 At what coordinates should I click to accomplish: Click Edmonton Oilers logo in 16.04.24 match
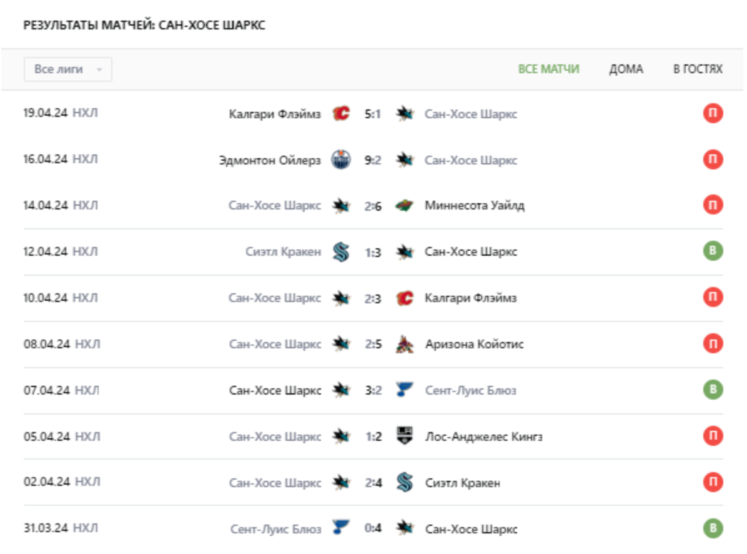[x=341, y=160]
